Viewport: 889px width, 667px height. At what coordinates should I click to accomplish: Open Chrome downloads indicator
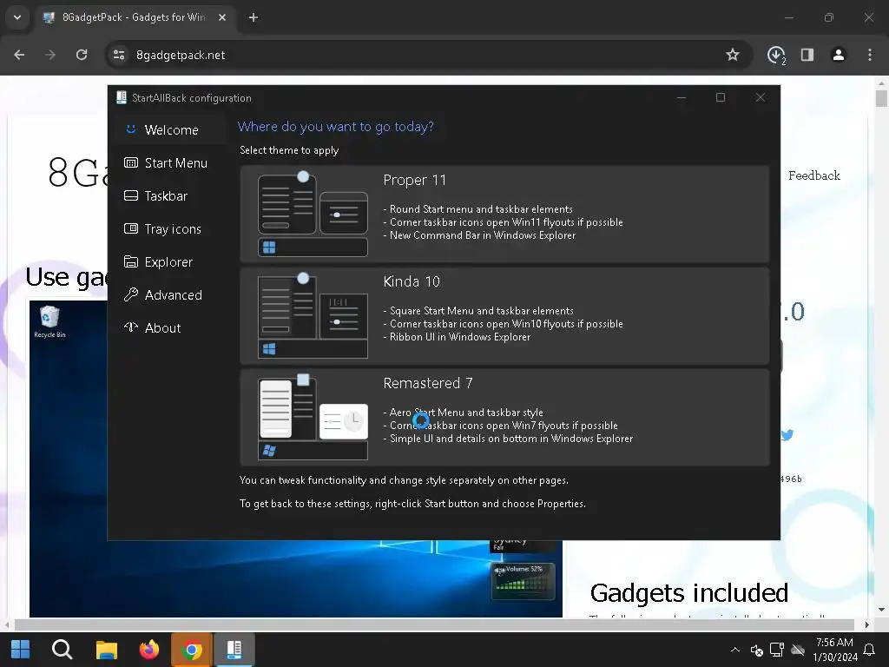pos(776,55)
